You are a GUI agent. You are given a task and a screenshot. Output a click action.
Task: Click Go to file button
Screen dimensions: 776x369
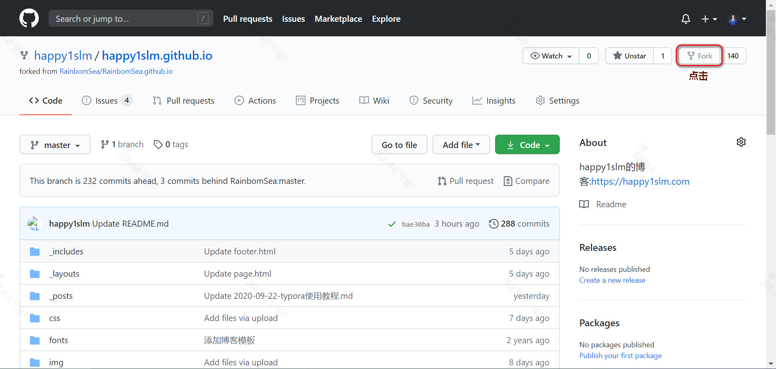coord(399,144)
